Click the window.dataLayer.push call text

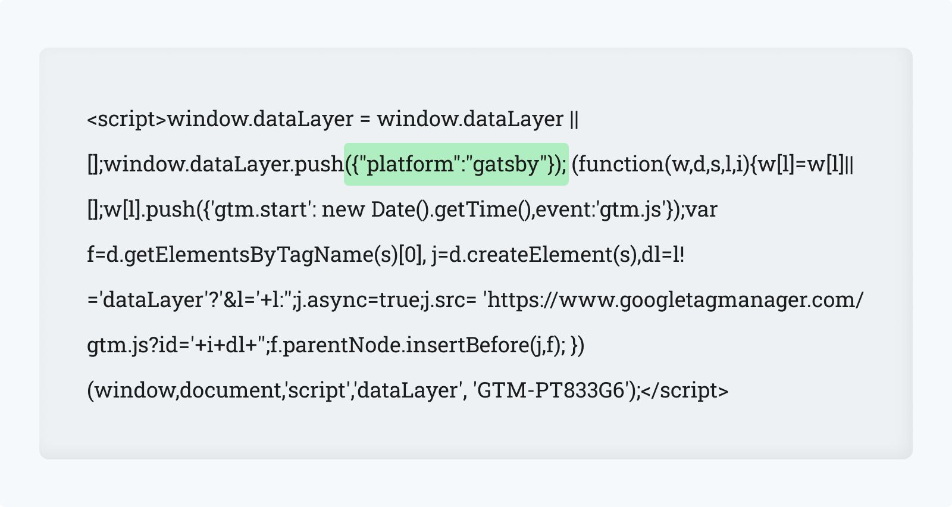224,164
